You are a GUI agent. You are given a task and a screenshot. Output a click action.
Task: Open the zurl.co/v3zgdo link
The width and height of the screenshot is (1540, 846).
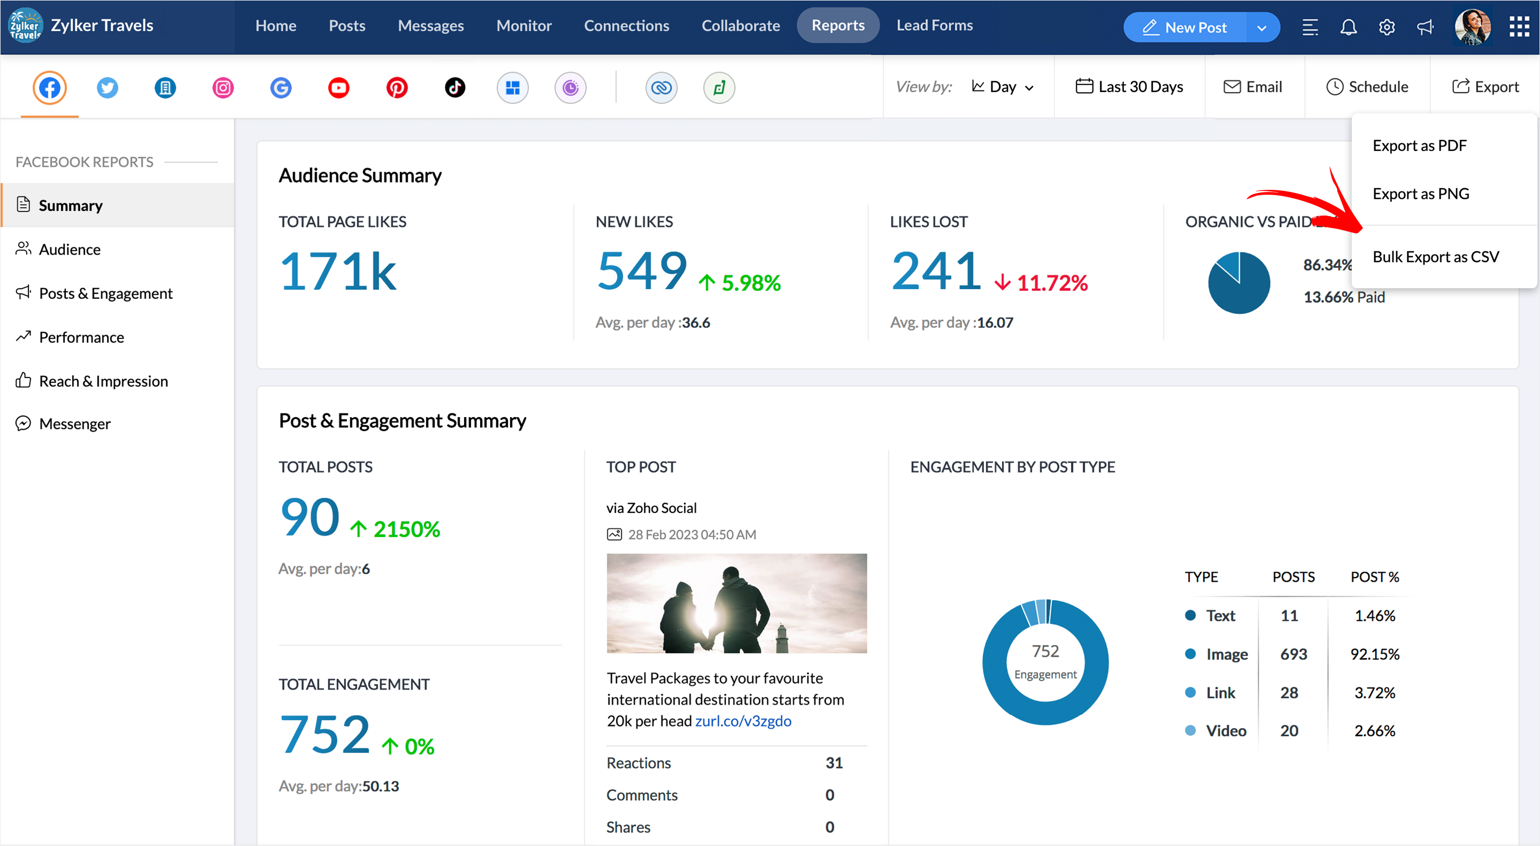[743, 720]
